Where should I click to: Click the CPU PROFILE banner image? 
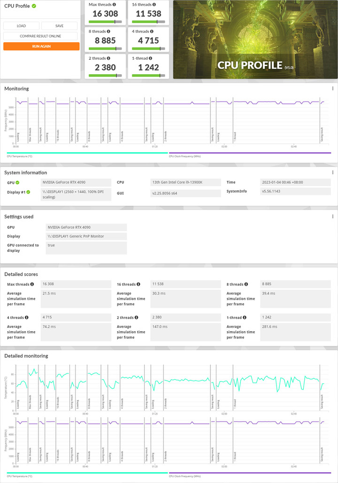(x=255, y=39)
